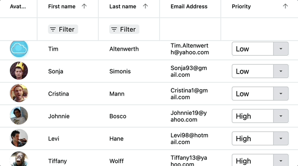Click Johnnie Bosco's avatar photo
The image size is (298, 166).
(19, 116)
